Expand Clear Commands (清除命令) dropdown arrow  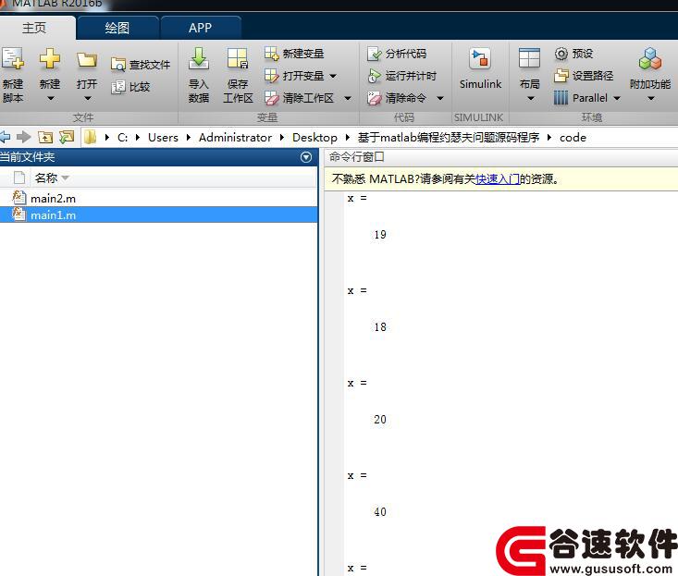point(440,99)
